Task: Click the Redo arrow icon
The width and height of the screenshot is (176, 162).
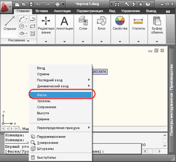Action: tap(48, 4)
